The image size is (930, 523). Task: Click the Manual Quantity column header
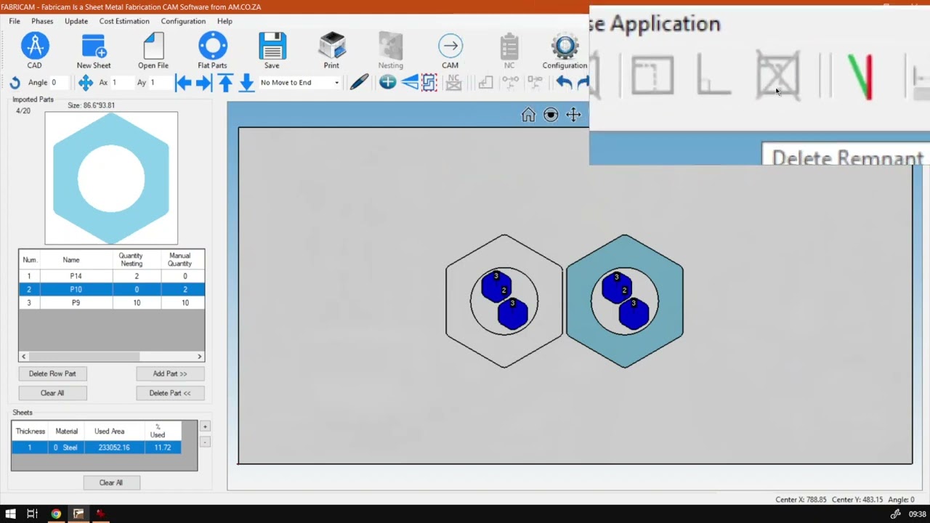pyautogui.click(x=179, y=259)
